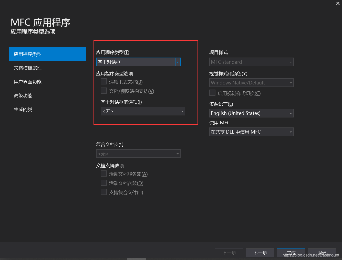Expand the 使用 MFC dropdown showing 在共享 DLL 中使用 MFC
This screenshot has height=260, width=342.
pyautogui.click(x=252, y=132)
